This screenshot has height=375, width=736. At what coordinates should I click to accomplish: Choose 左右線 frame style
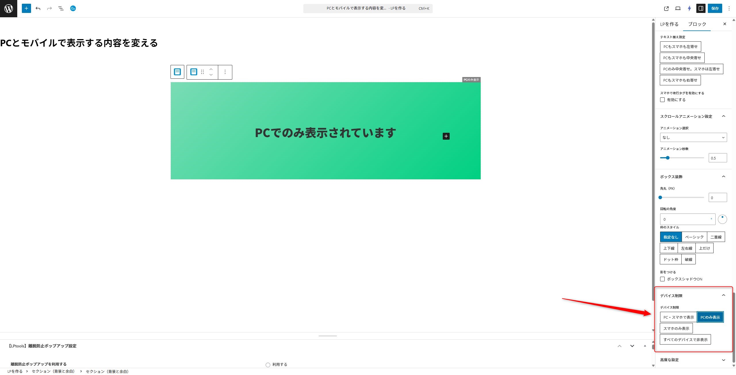687,248
